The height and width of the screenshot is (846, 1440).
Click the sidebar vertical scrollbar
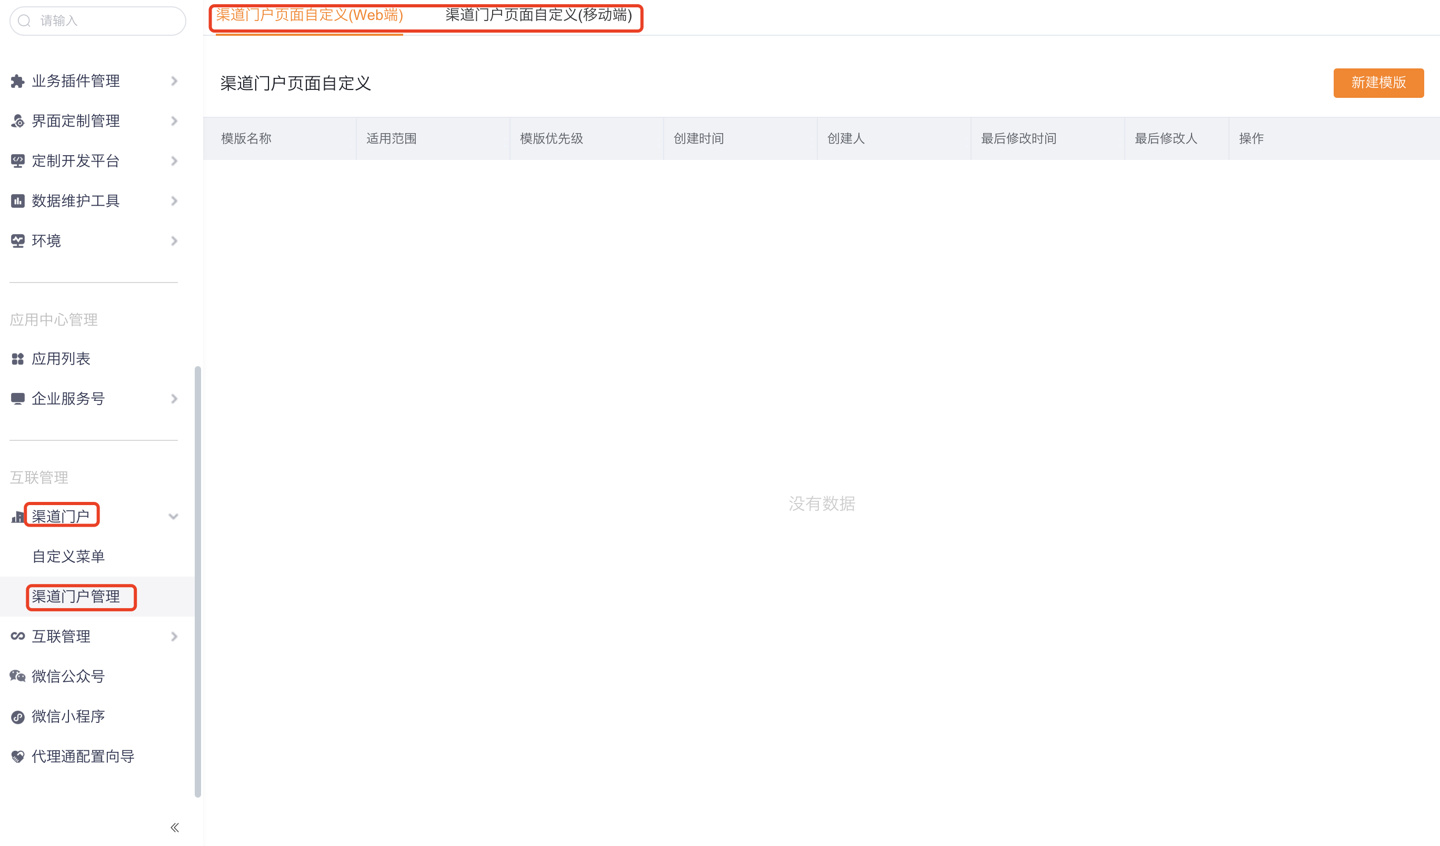(x=198, y=581)
